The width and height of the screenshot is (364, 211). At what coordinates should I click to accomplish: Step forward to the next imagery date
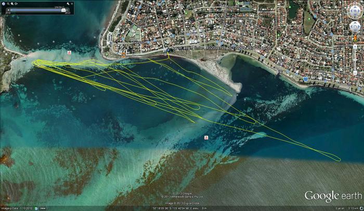pos(69,9)
